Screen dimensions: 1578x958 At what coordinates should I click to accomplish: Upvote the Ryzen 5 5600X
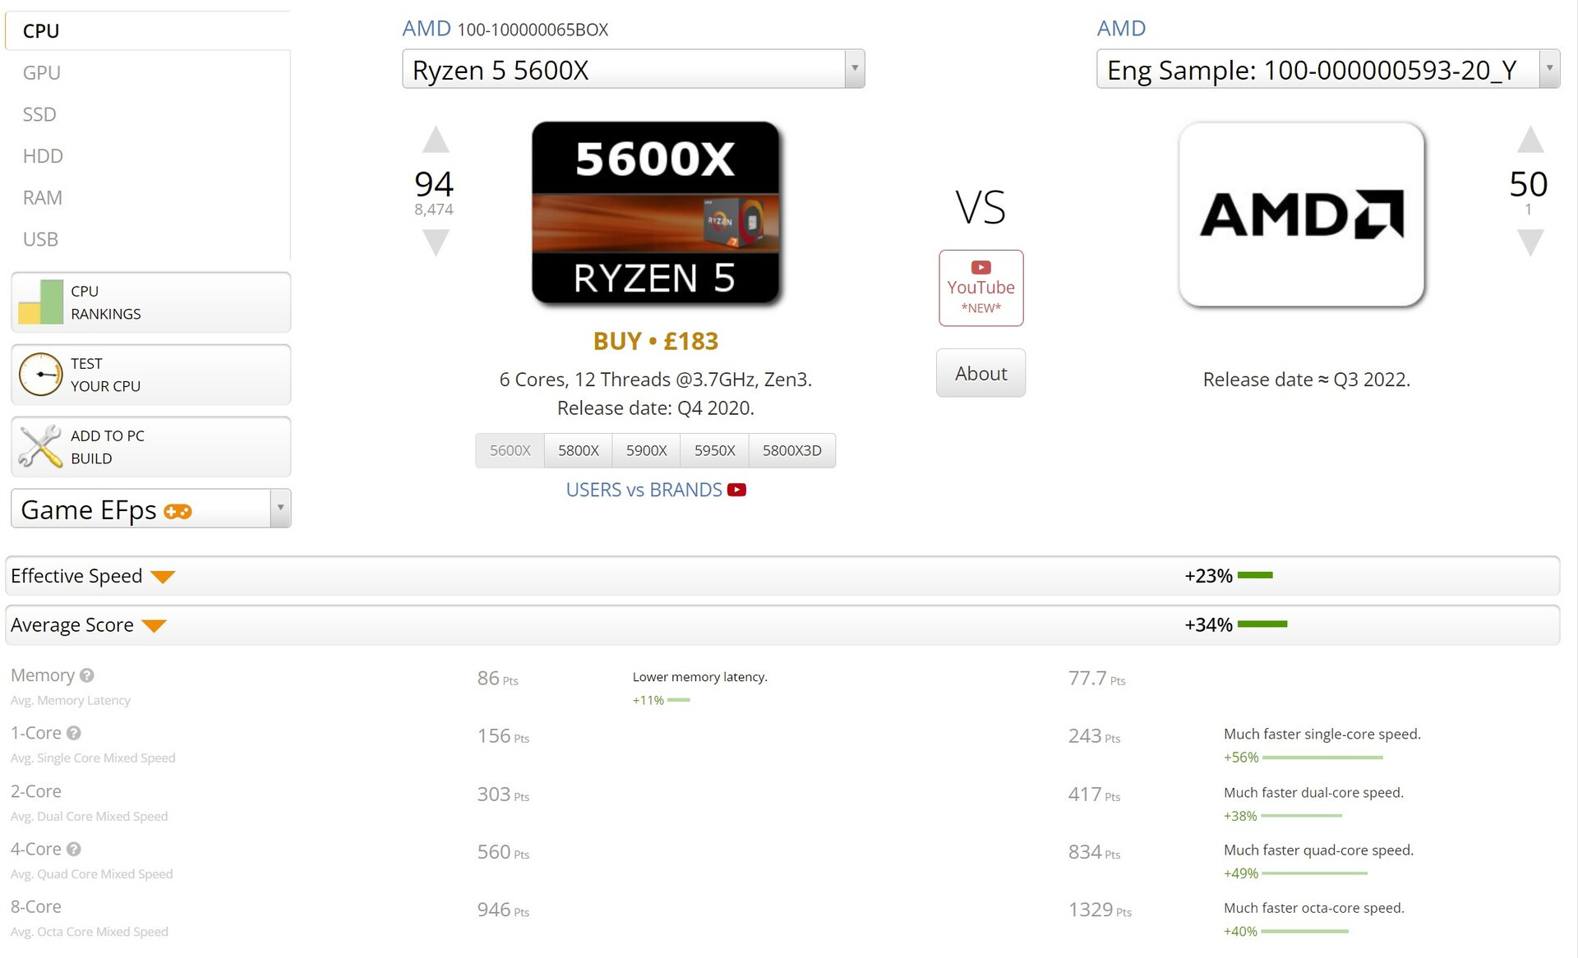[436, 140]
